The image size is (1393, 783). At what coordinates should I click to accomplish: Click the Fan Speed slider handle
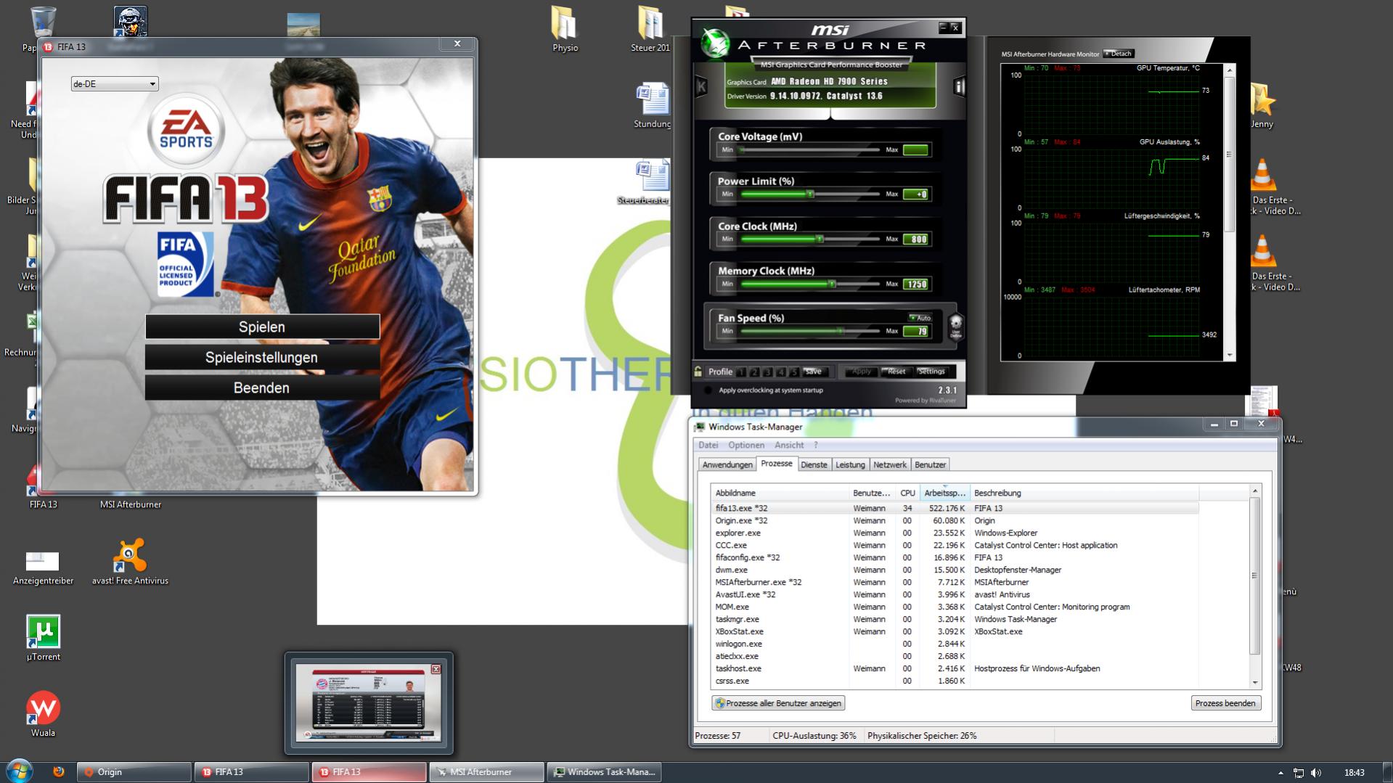(x=841, y=331)
